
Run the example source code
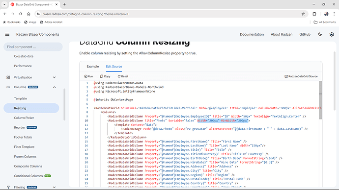[88, 76]
